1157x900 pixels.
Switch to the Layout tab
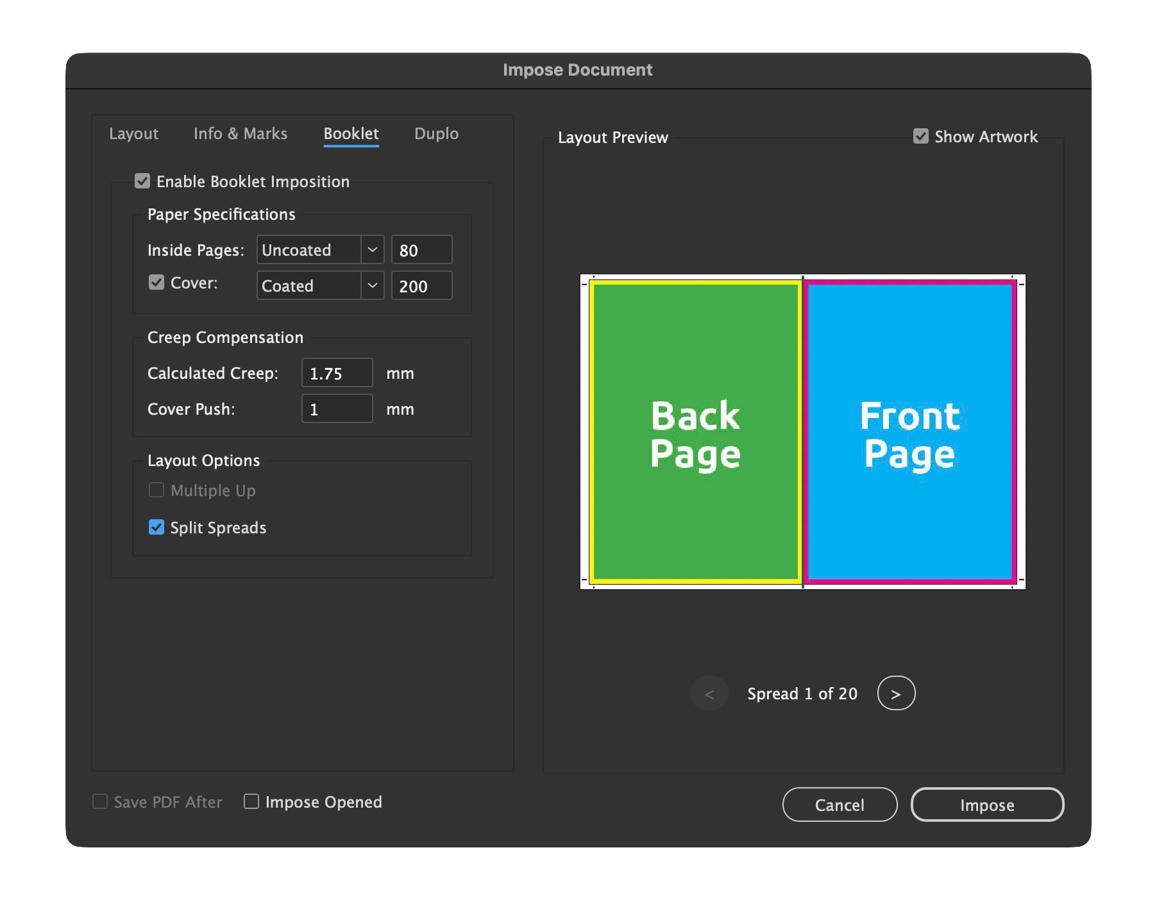click(x=133, y=134)
